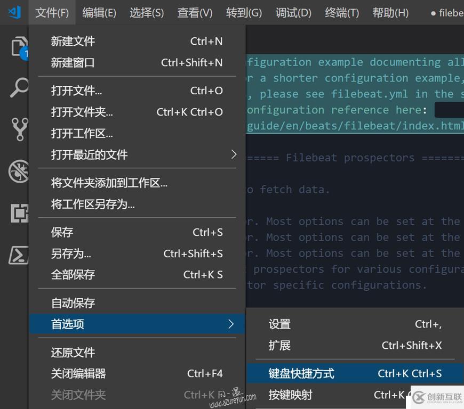464x409 pixels.
Task: Click the 'o fetch data.' line in editor
Action: (288, 190)
